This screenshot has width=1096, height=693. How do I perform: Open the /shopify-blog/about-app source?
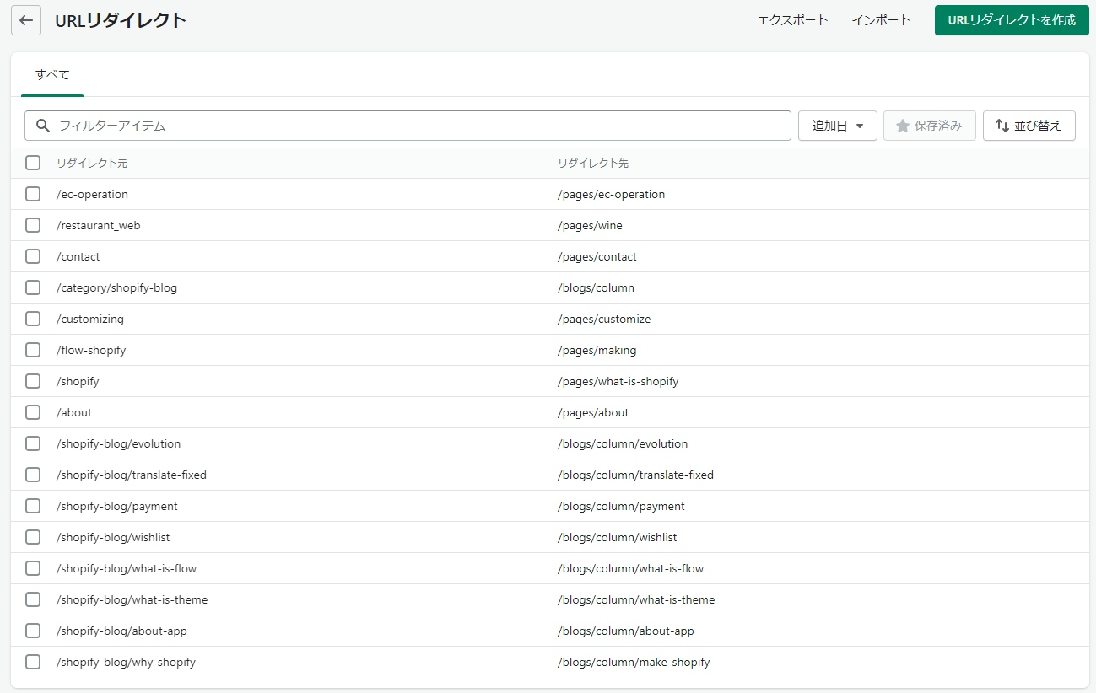(121, 631)
